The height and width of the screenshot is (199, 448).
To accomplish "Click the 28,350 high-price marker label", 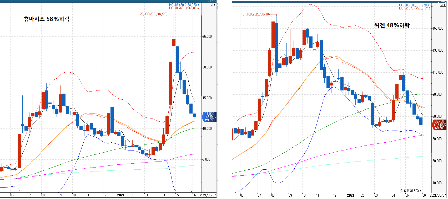I will (153, 14).
